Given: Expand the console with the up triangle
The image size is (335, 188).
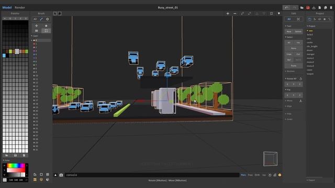Looking at the screenshot, I should tap(55, 175).
